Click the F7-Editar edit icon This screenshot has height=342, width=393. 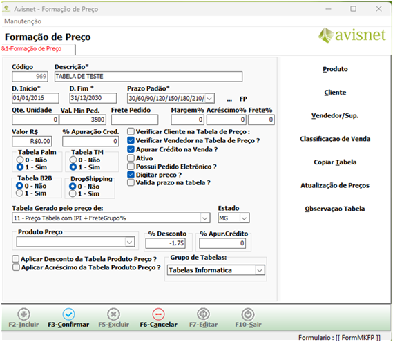click(203, 314)
